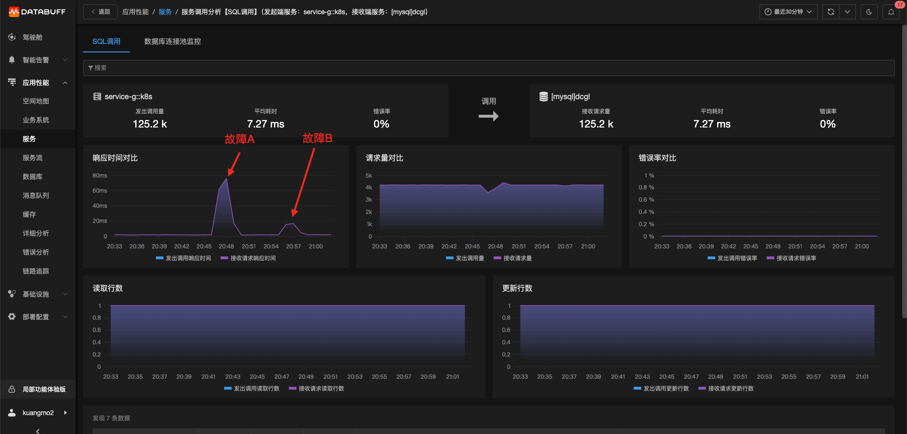Open the refresh interval dropdown arrow
This screenshot has height=434, width=907.
pos(847,12)
